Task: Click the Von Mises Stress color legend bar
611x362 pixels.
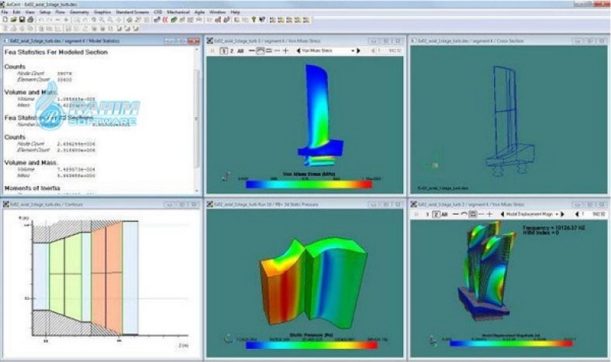Action: (x=309, y=184)
